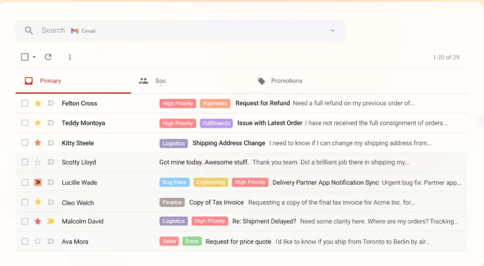This screenshot has height=266, width=484.
Task: Select the Teddy Montoya email checkbox
Action: pos(25,123)
